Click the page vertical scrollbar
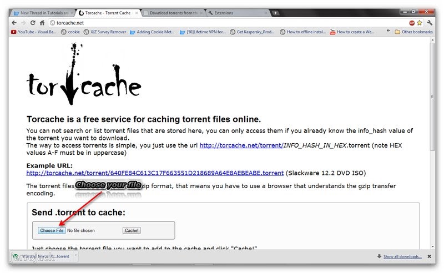This screenshot has width=444, height=273. click(432, 97)
